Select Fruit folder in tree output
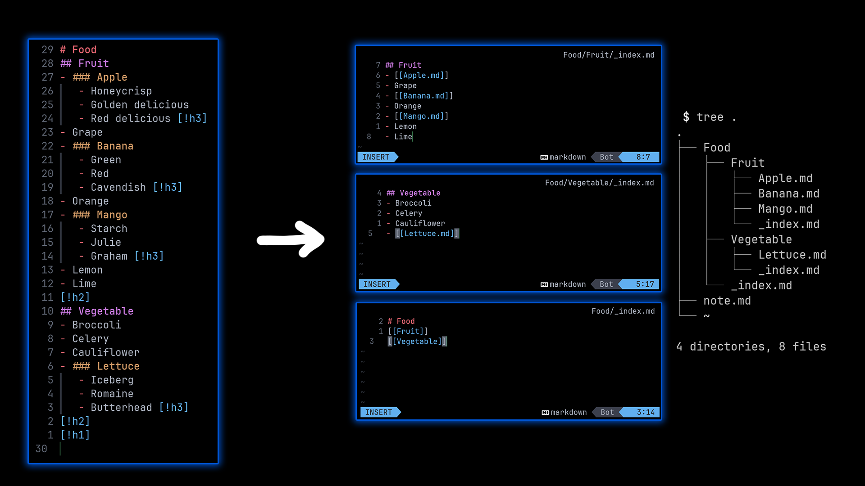This screenshot has height=486, width=865. click(747, 163)
